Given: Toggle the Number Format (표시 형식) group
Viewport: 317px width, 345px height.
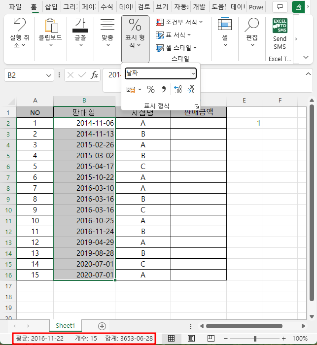Looking at the screenshot, I should pyautogui.click(x=135, y=39).
